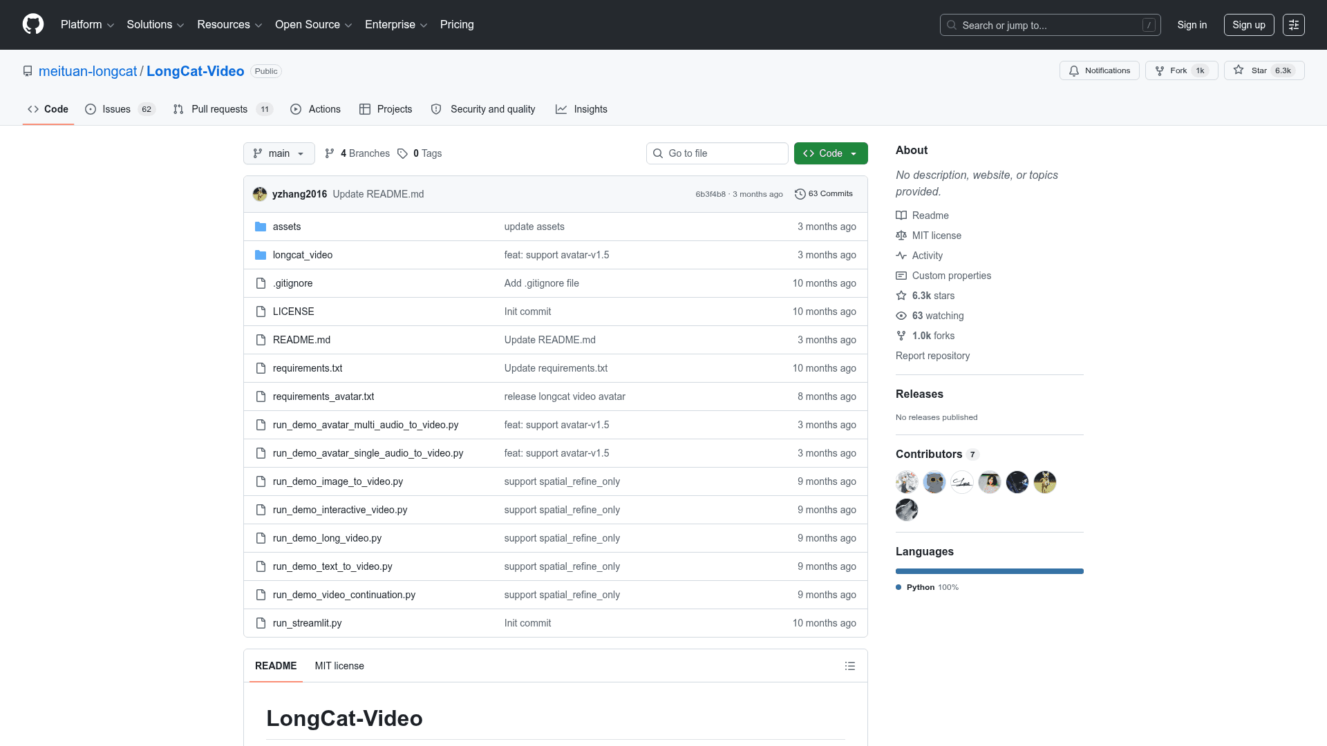The width and height of the screenshot is (1327, 746).
Task: Click the tag icon next to 0 Tags
Action: [x=402, y=153]
